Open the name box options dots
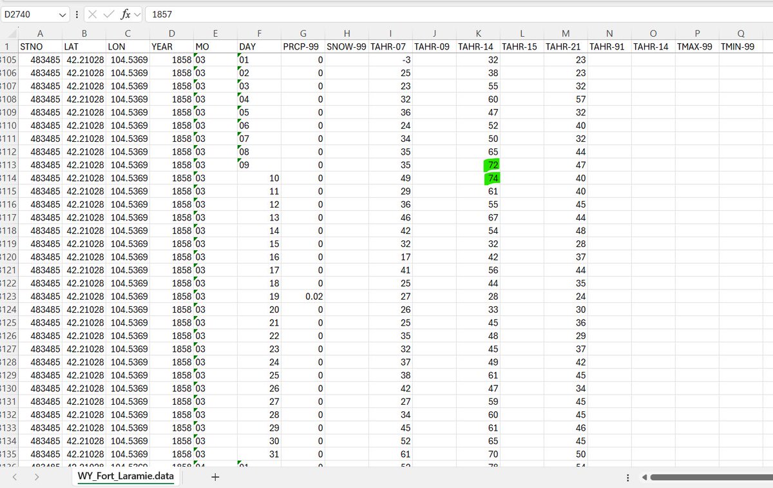The width and height of the screenshot is (773, 488). (77, 14)
